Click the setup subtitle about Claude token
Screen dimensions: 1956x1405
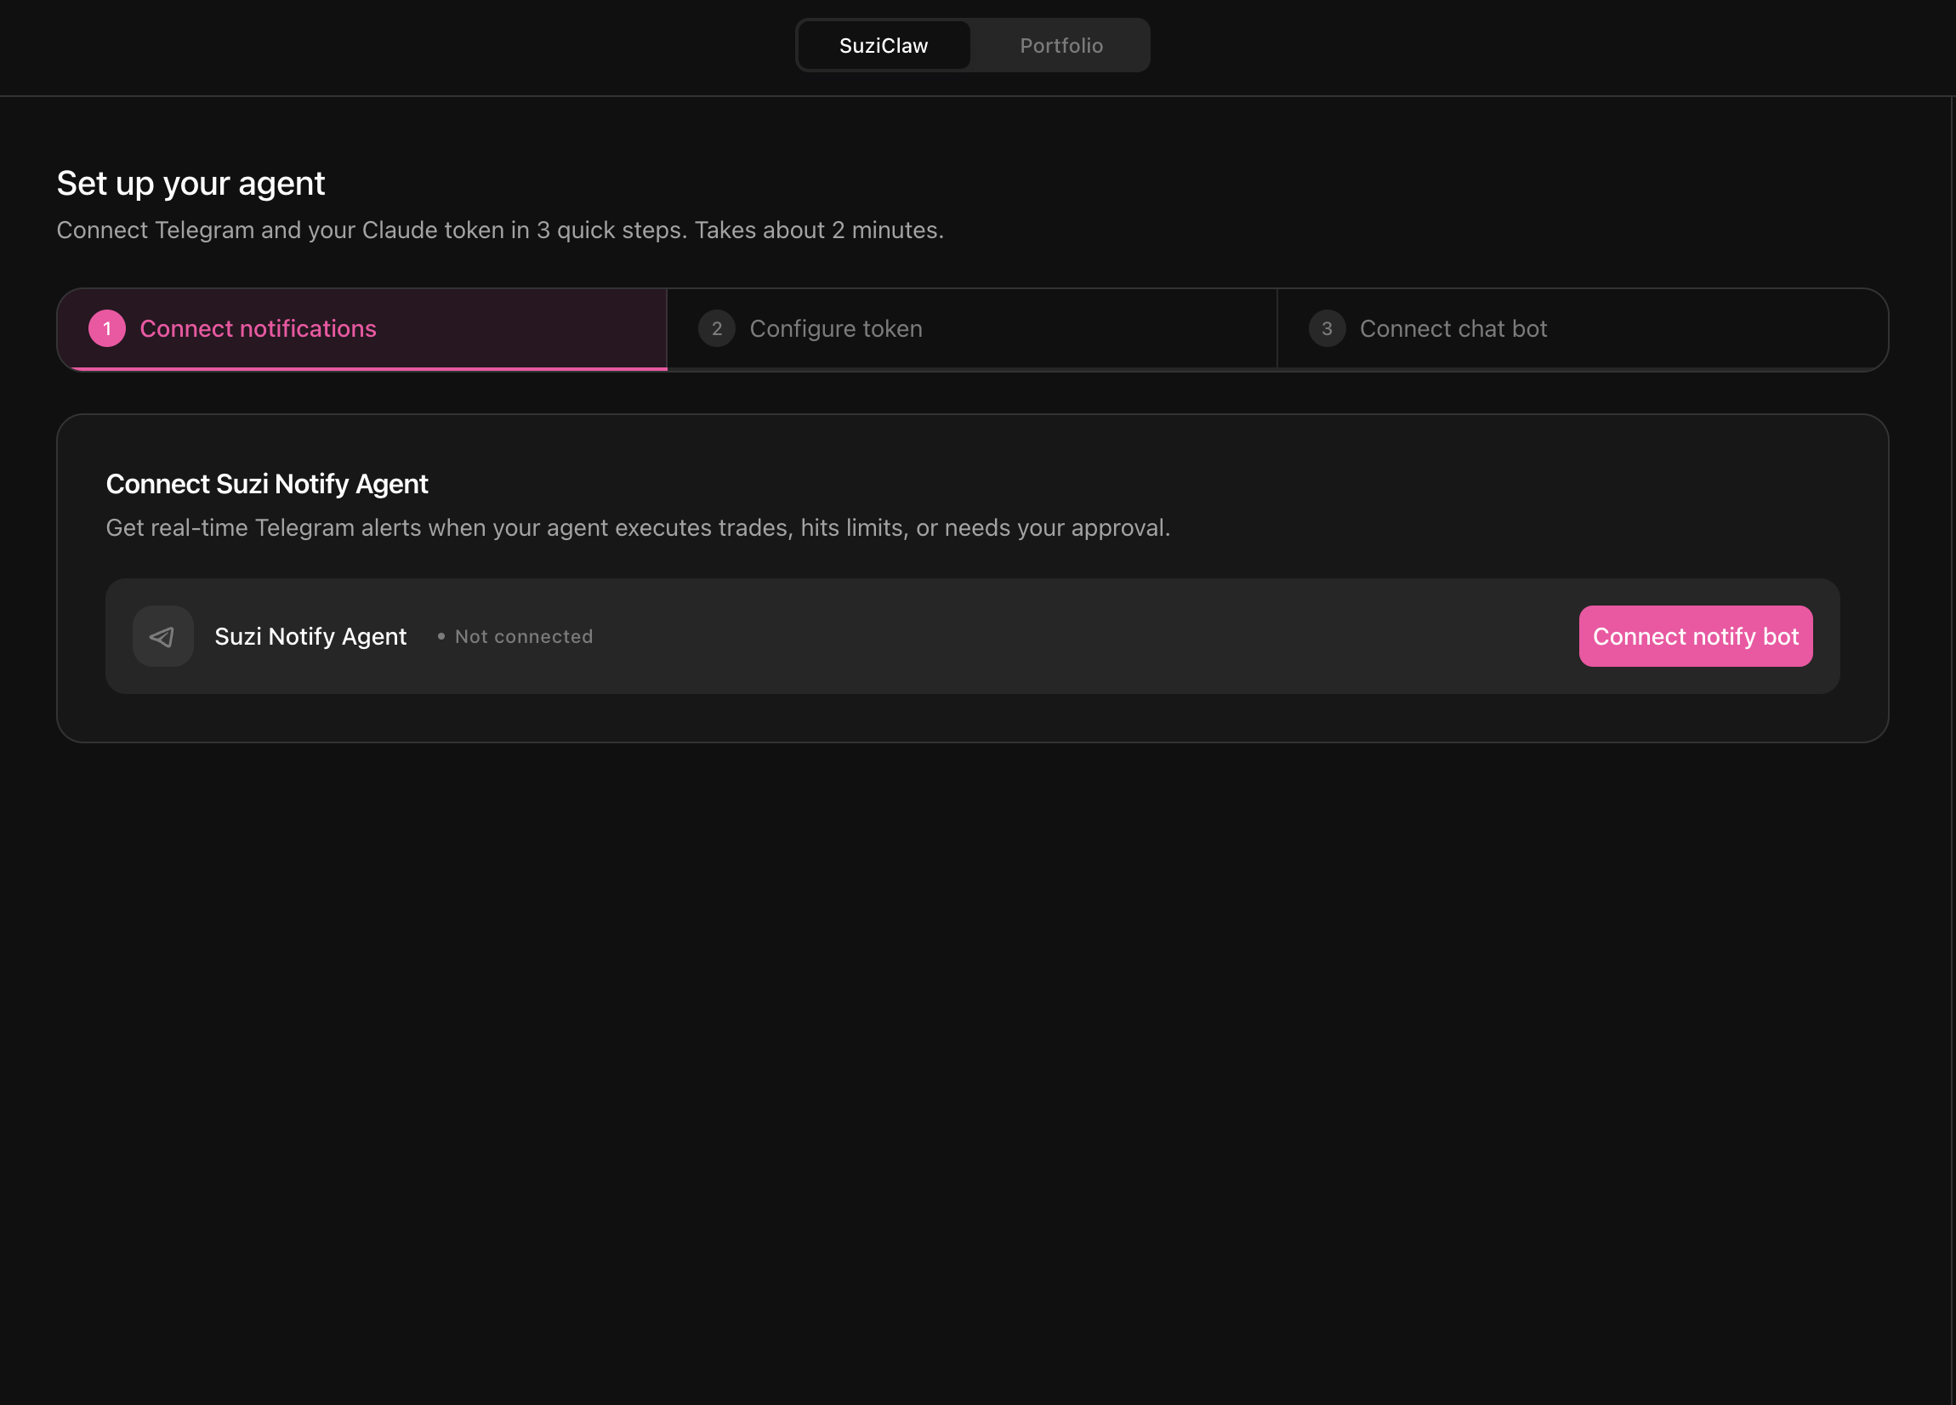tap(499, 230)
